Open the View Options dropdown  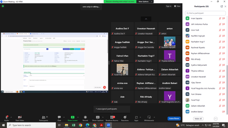click(x=145, y=1)
